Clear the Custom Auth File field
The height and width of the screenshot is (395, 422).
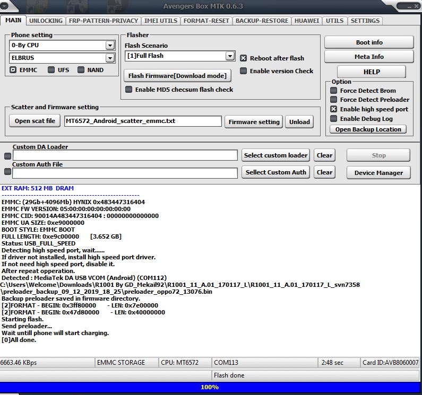324,172
